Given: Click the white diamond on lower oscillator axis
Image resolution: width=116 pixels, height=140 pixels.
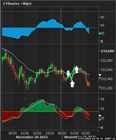Looking at the screenshot, I should pyautogui.click(x=100, y=115).
